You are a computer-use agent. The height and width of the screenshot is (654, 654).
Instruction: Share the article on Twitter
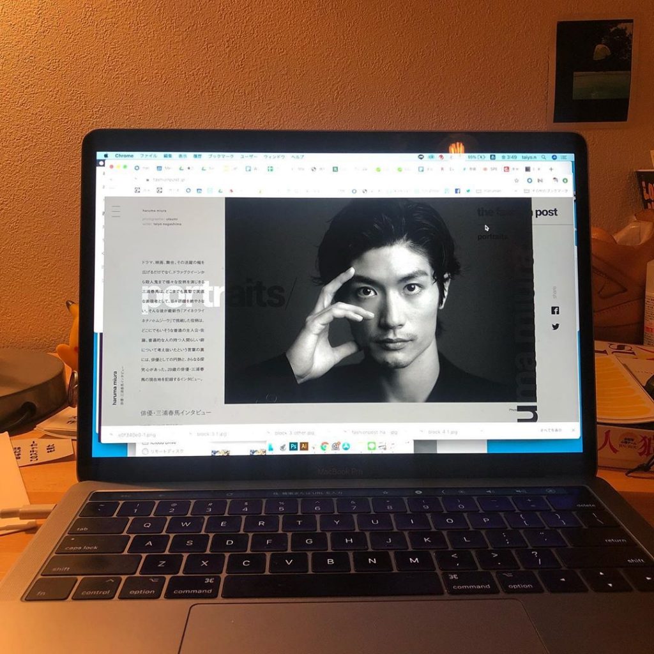click(x=555, y=326)
